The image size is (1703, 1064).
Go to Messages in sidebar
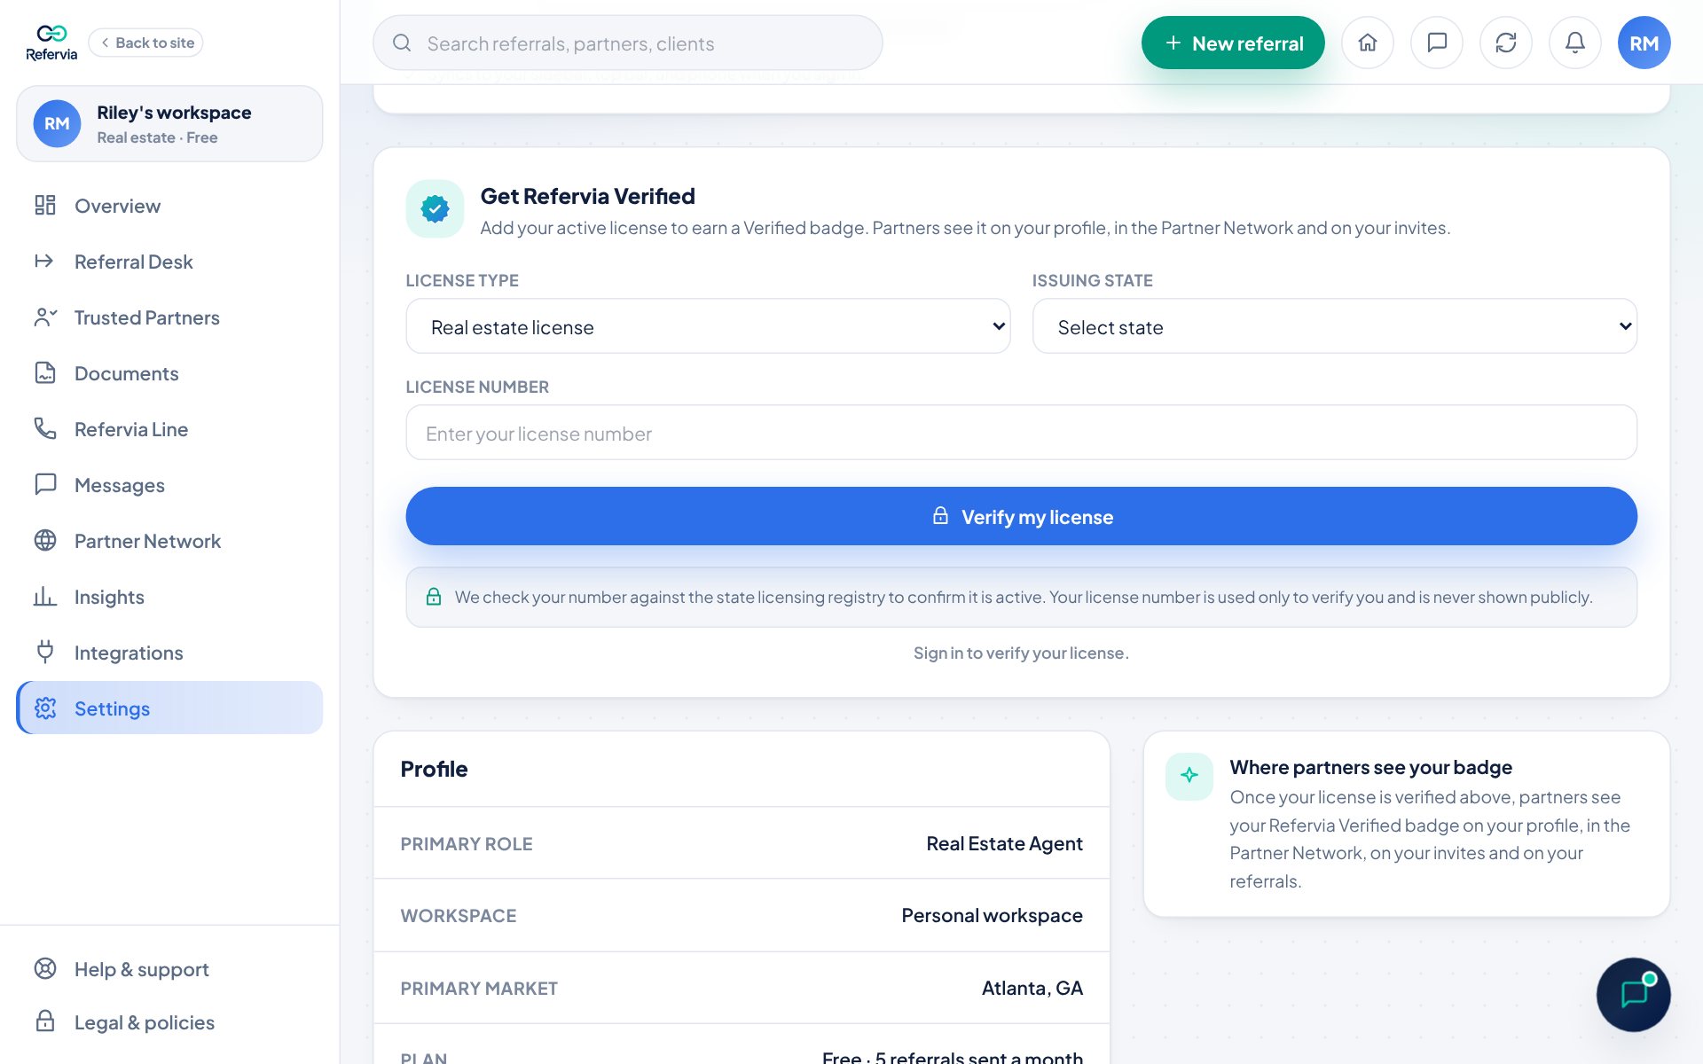169,485
